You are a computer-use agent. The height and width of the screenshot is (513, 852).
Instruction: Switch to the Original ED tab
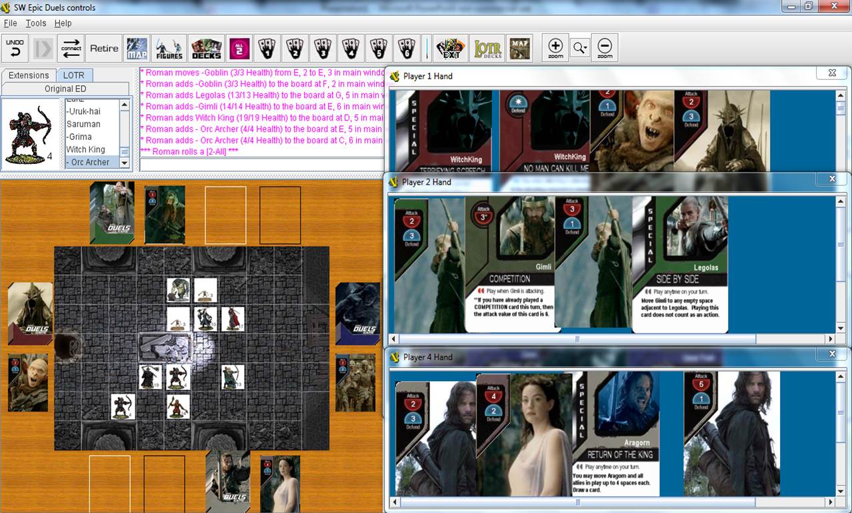(65, 89)
